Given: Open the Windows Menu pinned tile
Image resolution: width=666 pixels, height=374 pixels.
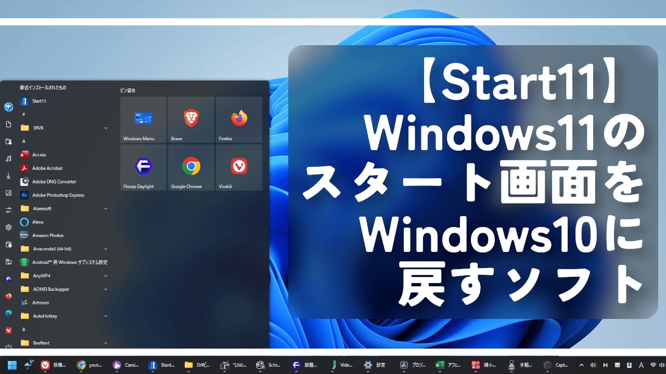Looking at the screenshot, I should point(144,119).
